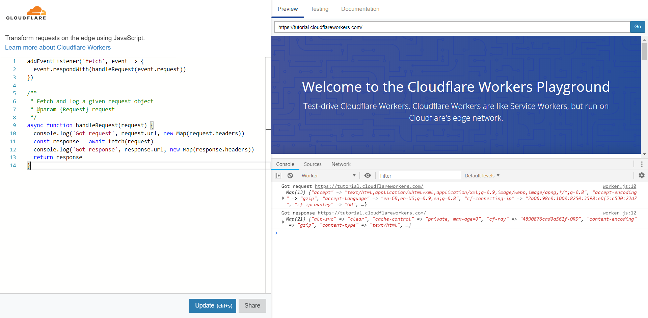Click the console prompt chevron

coord(276,233)
